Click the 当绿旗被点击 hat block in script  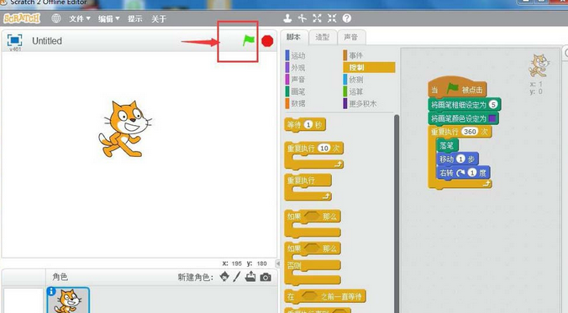[457, 87]
